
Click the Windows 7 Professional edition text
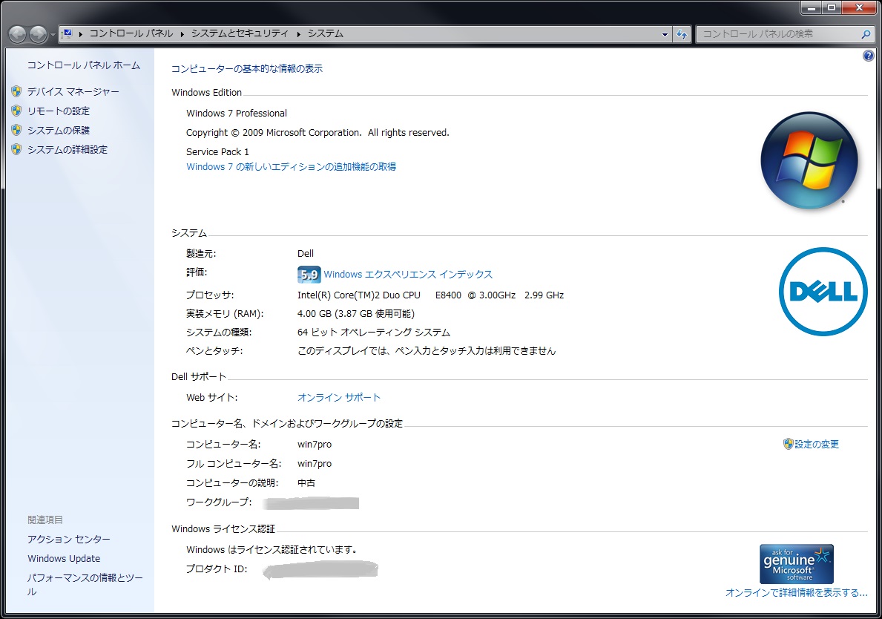[x=237, y=113]
